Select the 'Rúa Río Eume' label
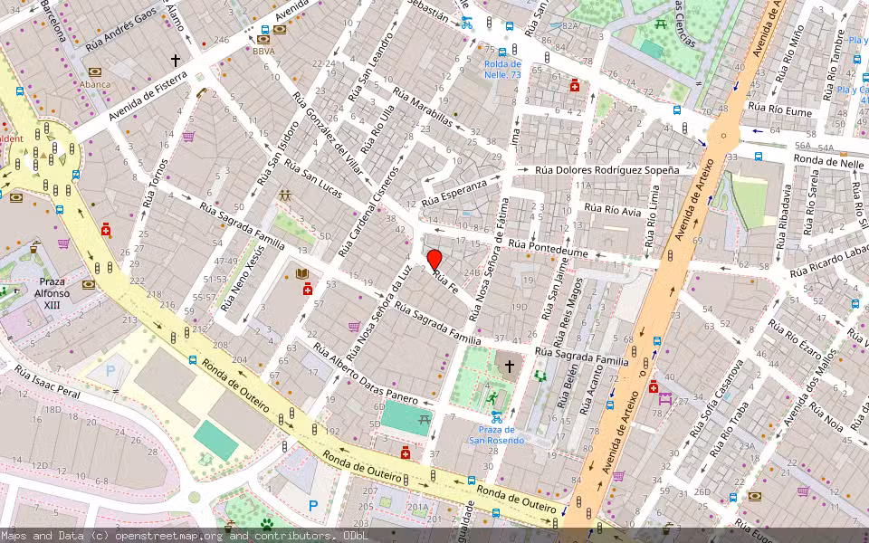This screenshot has width=869, height=543. pos(779,109)
